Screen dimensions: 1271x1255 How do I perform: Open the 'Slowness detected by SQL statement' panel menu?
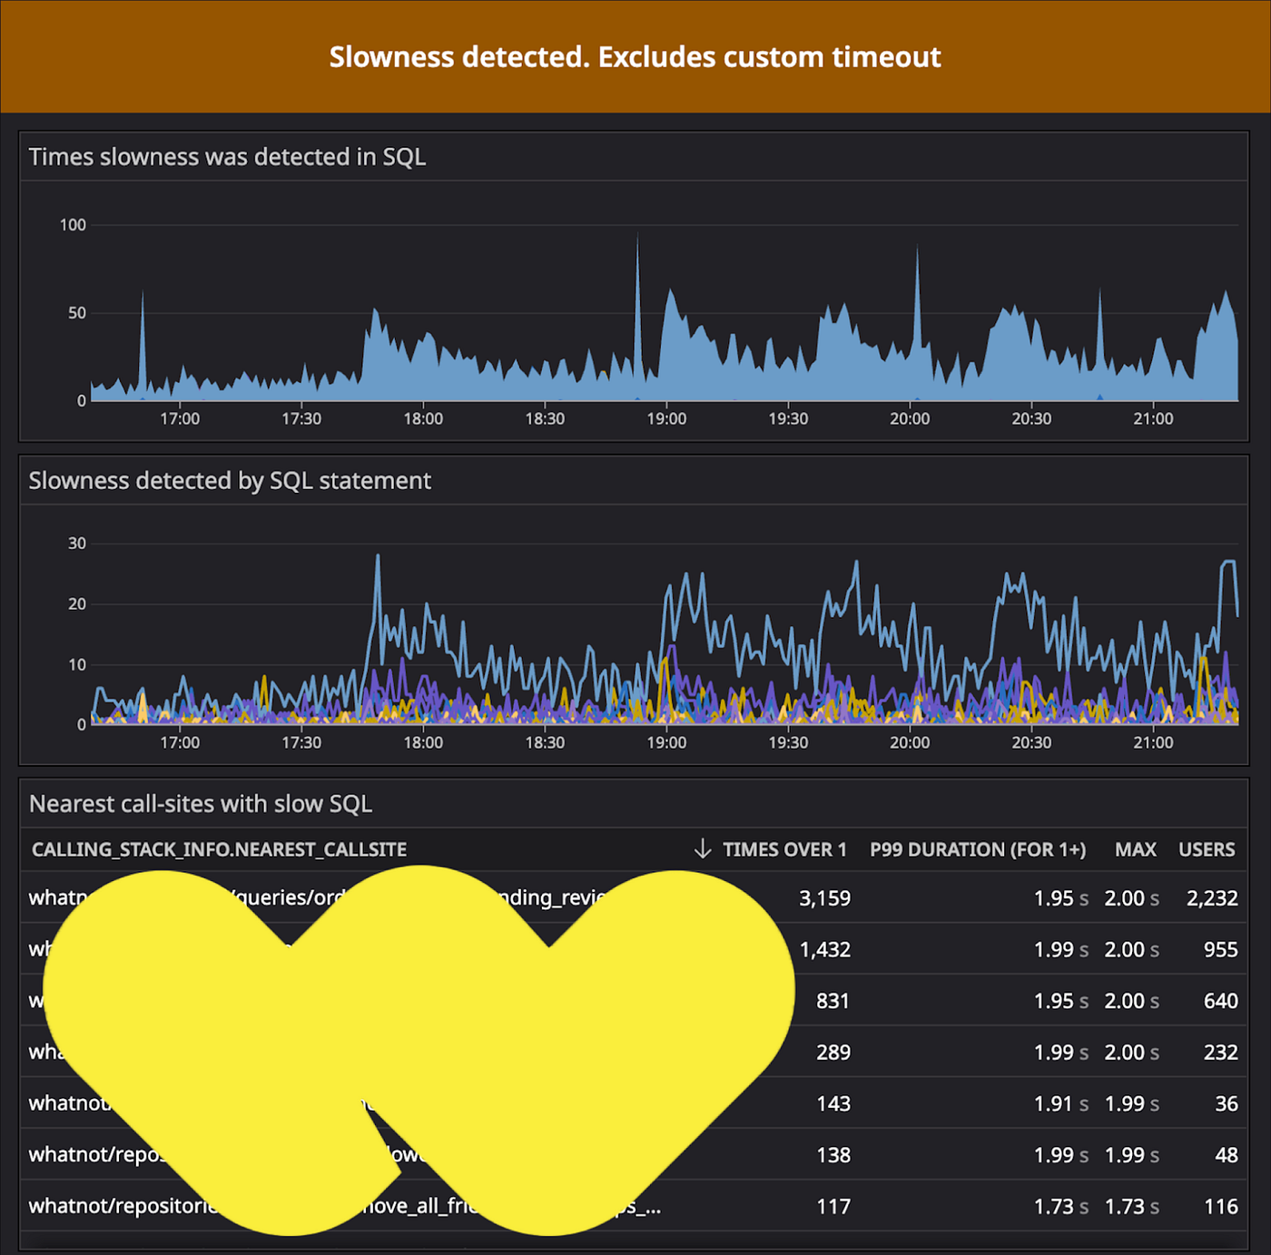click(232, 480)
